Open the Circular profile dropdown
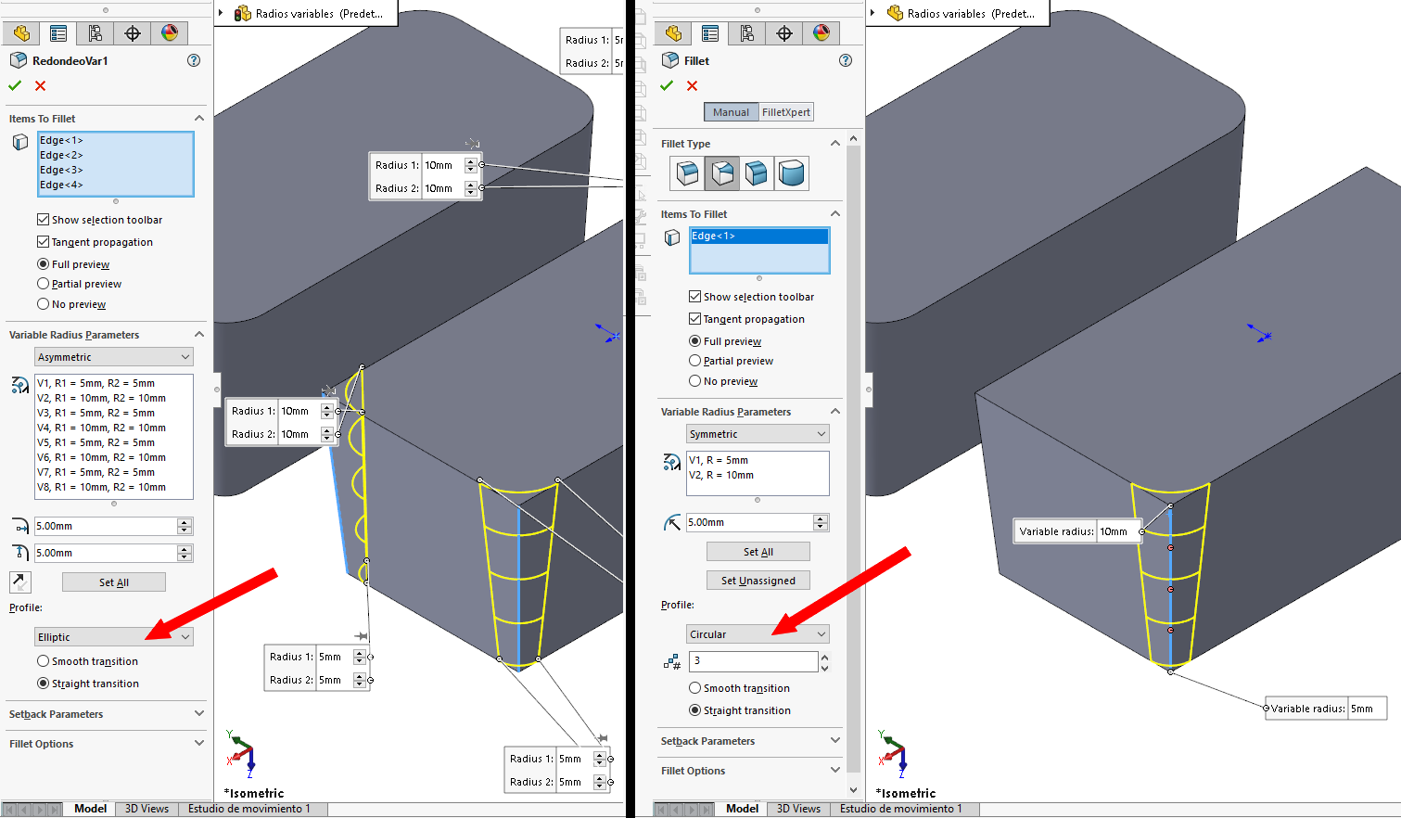 [758, 634]
